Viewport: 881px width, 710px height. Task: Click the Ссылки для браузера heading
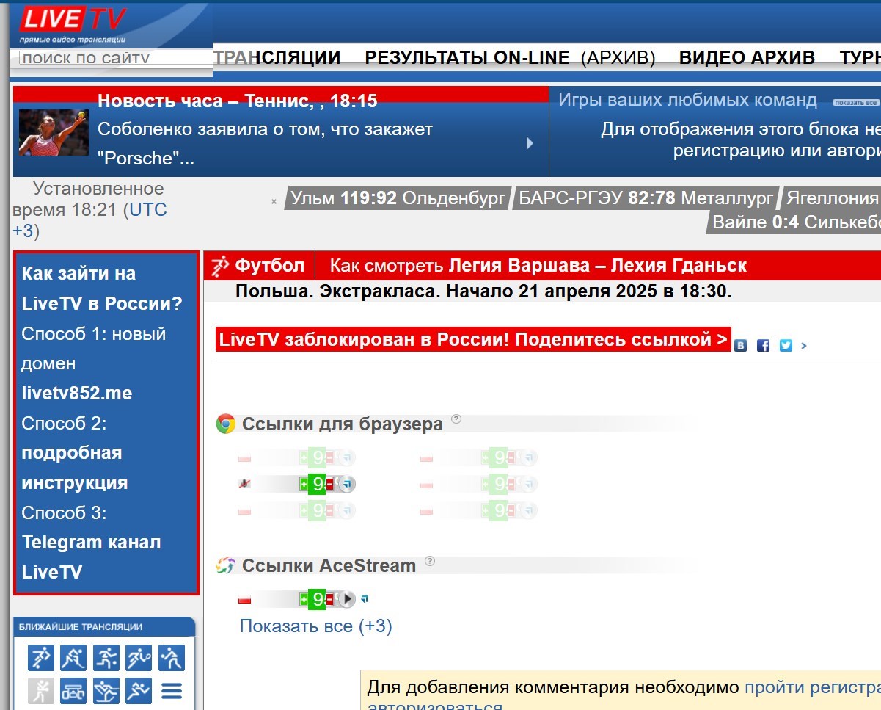[x=343, y=424]
